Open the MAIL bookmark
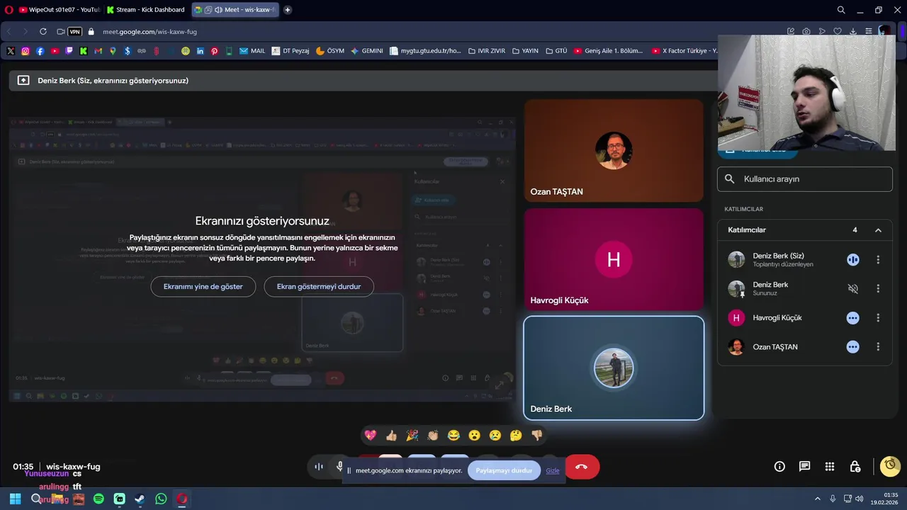This screenshot has width=907, height=510. [252, 51]
